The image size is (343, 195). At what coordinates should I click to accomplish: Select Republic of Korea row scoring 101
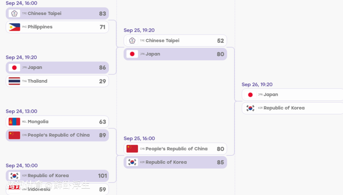point(57,176)
